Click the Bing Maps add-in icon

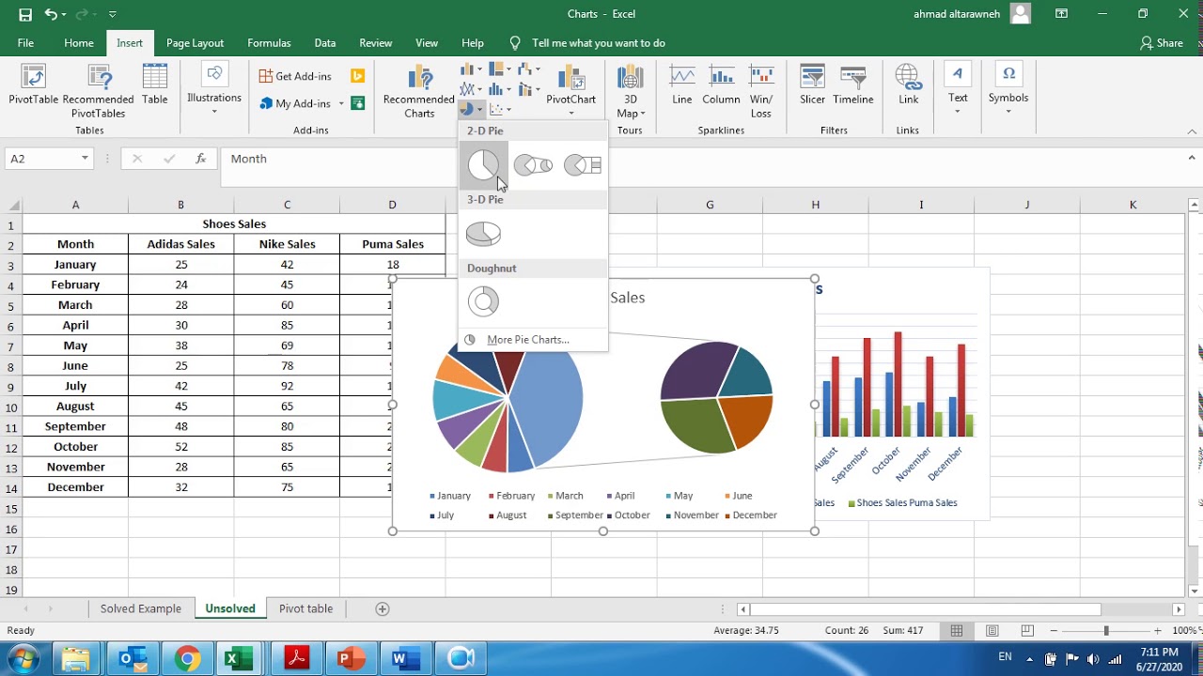[357, 76]
